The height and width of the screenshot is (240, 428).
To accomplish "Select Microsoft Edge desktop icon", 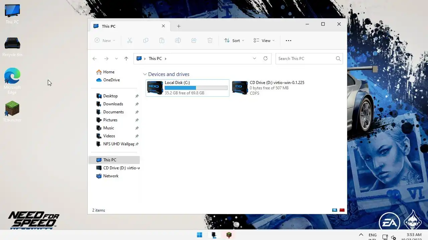I will point(12,81).
